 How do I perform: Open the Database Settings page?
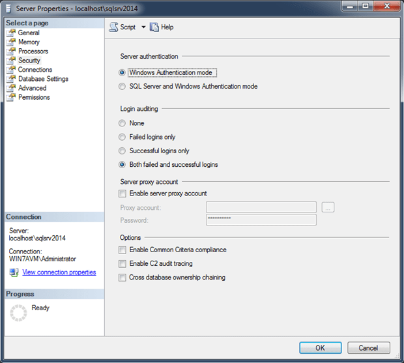point(43,79)
